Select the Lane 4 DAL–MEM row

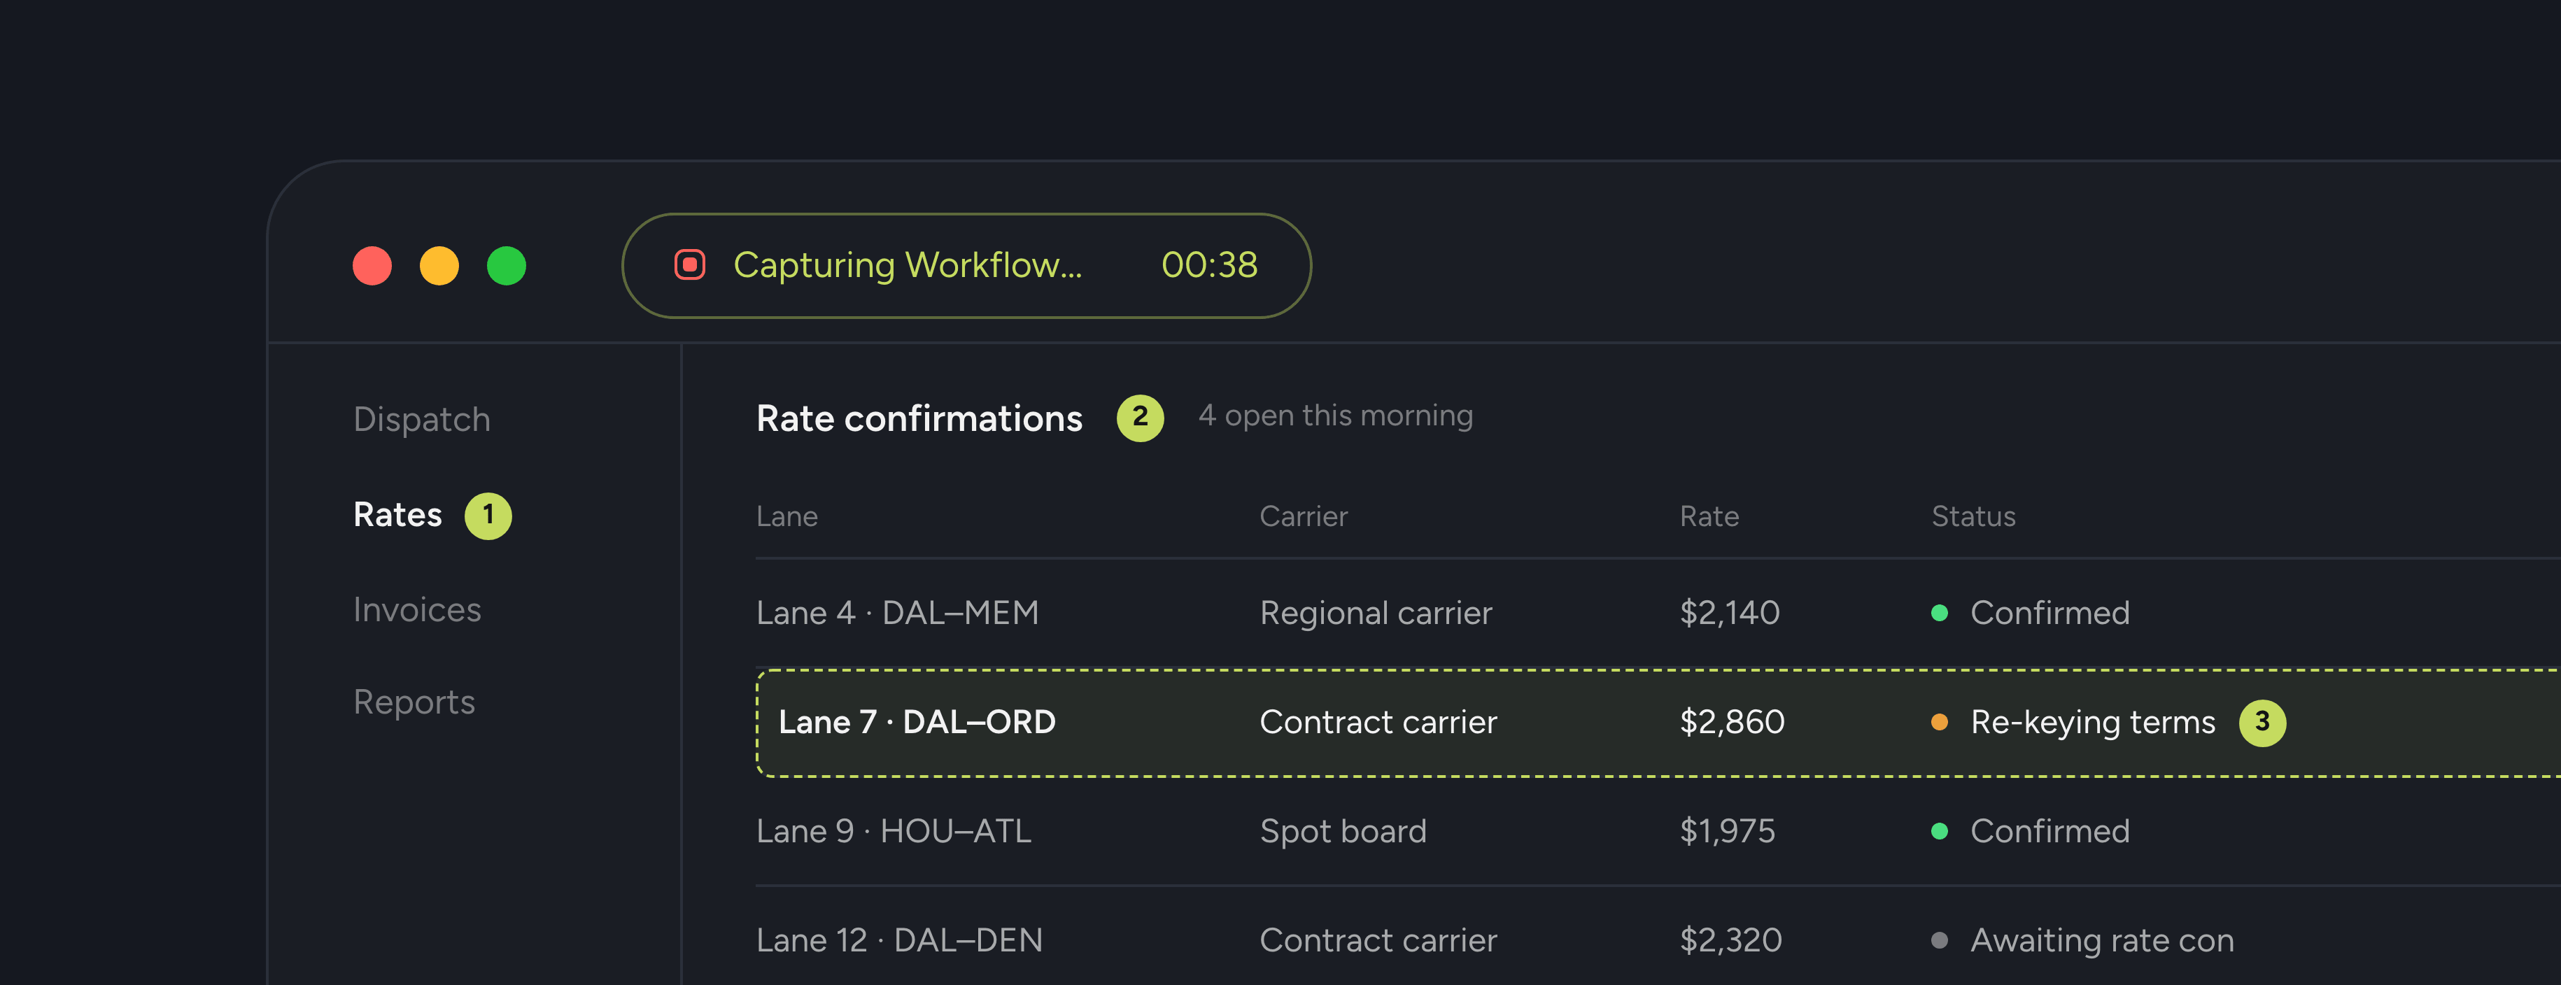tap(1658, 614)
